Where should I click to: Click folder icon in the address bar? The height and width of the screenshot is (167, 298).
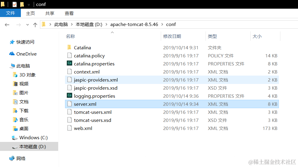point(44,24)
